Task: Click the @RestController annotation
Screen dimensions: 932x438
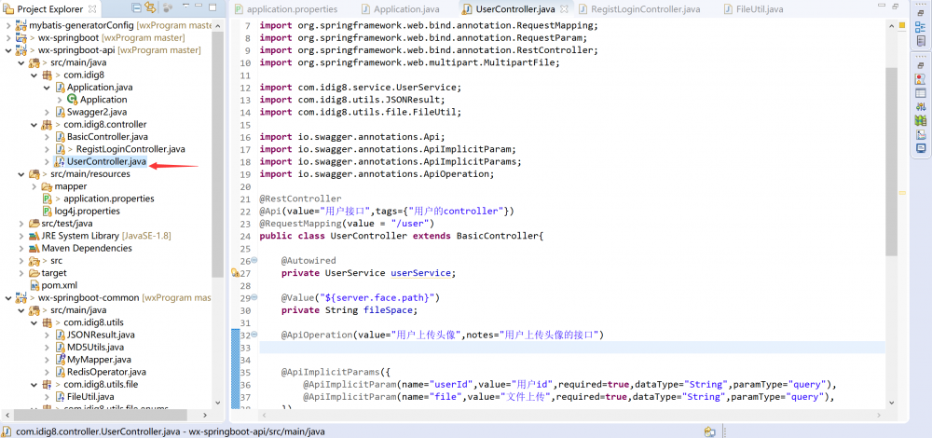Action: click(x=300, y=199)
